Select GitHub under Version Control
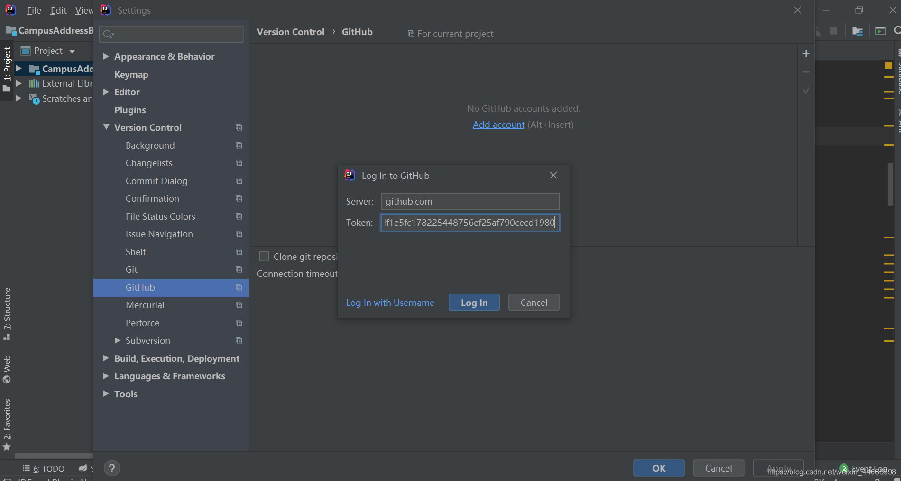The image size is (901, 481). pyautogui.click(x=171, y=287)
